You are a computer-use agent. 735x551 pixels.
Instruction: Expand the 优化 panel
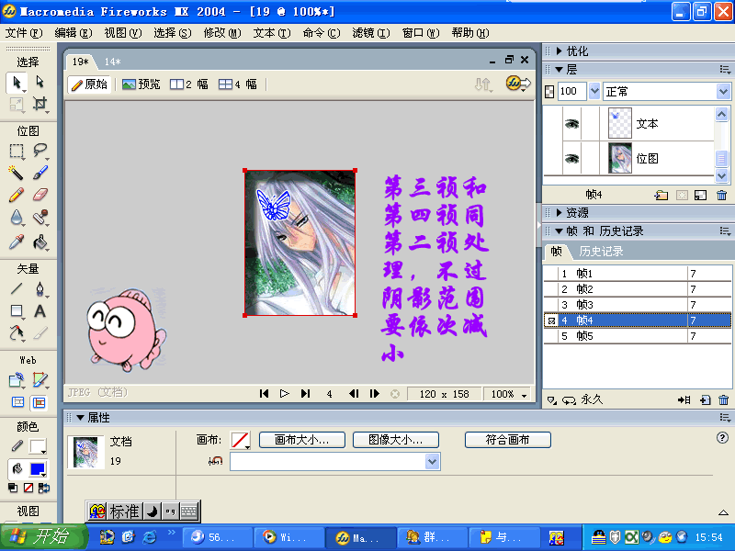[559, 51]
